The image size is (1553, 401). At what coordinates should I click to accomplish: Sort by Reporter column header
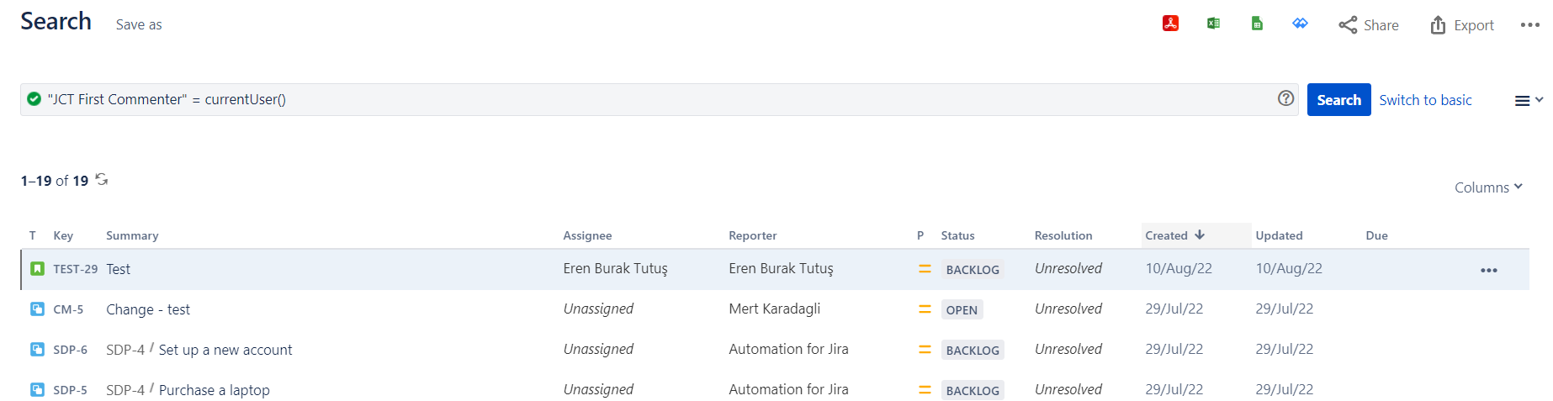coord(752,235)
